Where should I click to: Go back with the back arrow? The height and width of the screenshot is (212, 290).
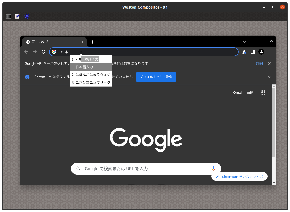coord(26,52)
